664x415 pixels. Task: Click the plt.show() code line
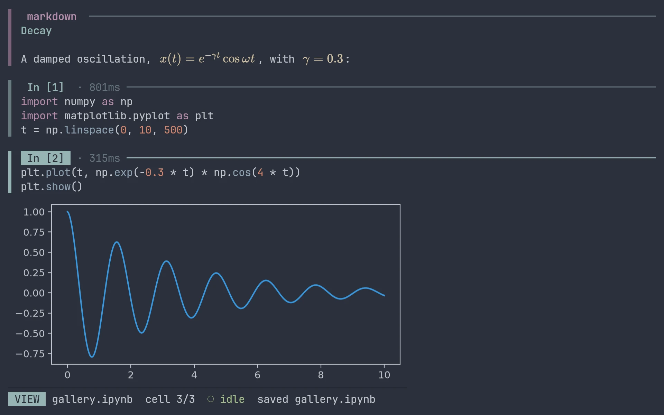click(x=52, y=187)
